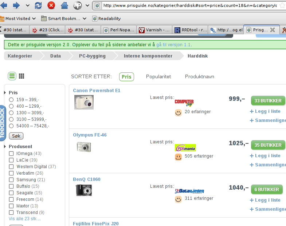Check the IOmega (43) filter
286x226 pixels.
pyautogui.click(x=11, y=154)
